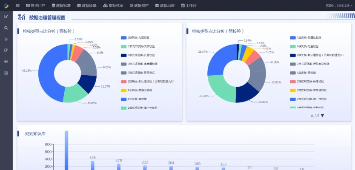Viewport: 355px width, 170px height.
Task: Click the chart icon beside 数据治理管理视图 title
Action: click(x=21, y=17)
